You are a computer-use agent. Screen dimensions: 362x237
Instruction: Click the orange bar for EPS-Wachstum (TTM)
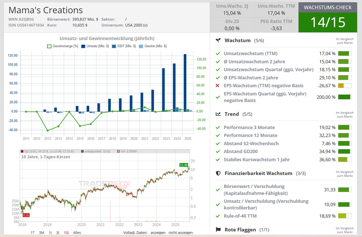pyautogui.click(x=341, y=86)
